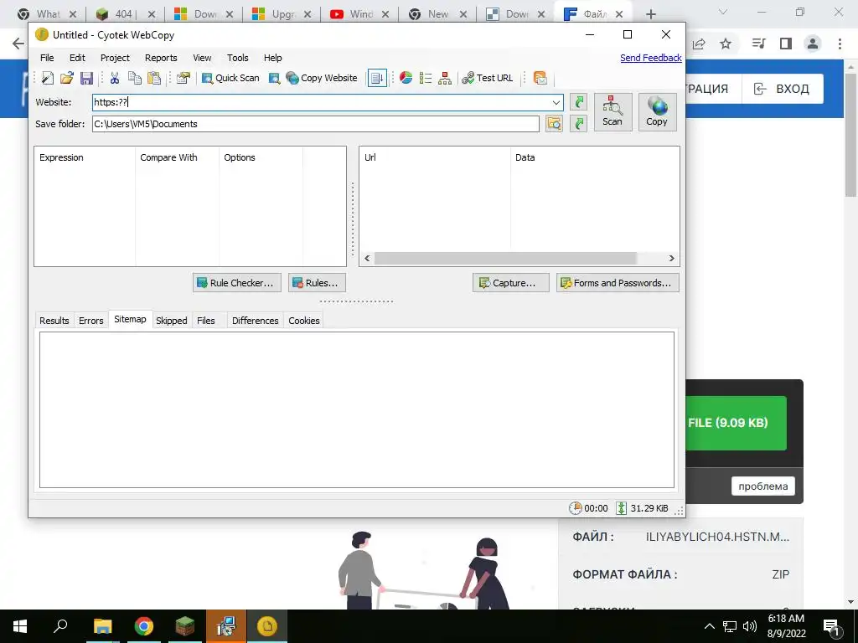Click the large Scan button
The height and width of the screenshot is (643, 858).
(612, 112)
